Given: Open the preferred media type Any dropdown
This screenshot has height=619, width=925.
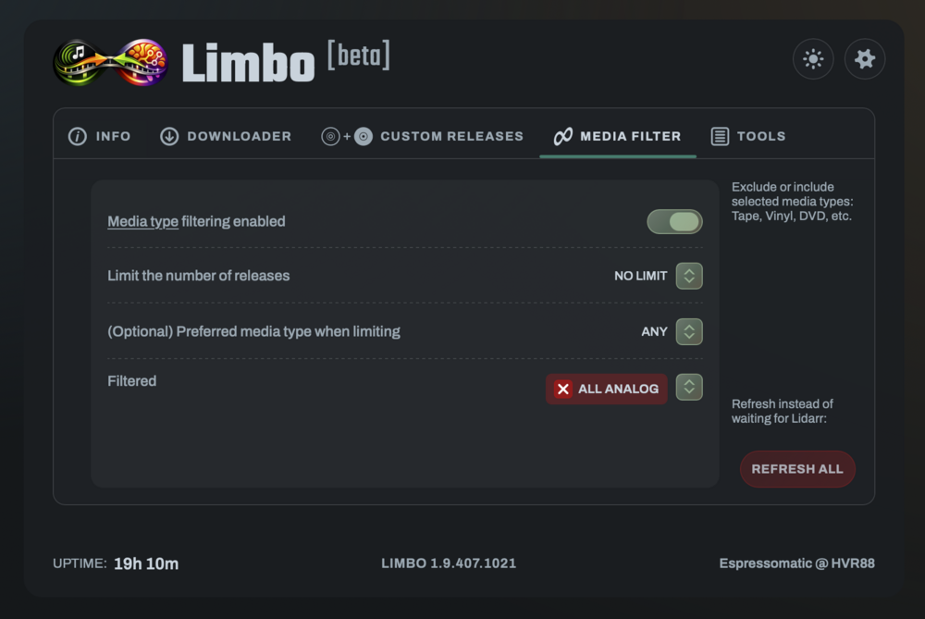Looking at the screenshot, I should click(689, 331).
